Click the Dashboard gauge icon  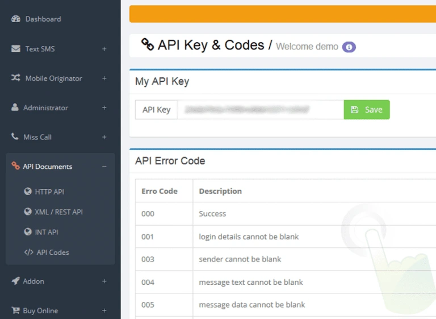coord(16,19)
